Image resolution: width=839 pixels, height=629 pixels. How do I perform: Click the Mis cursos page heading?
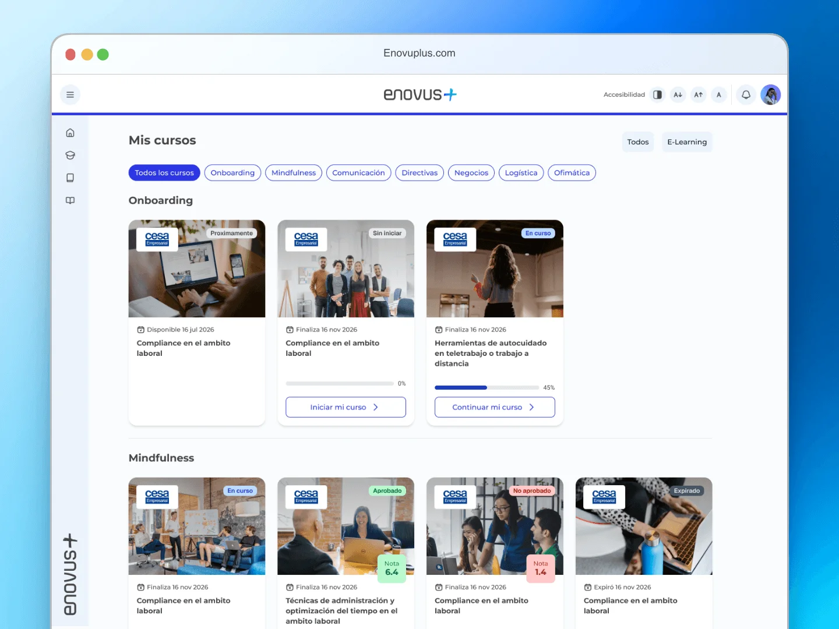click(163, 140)
